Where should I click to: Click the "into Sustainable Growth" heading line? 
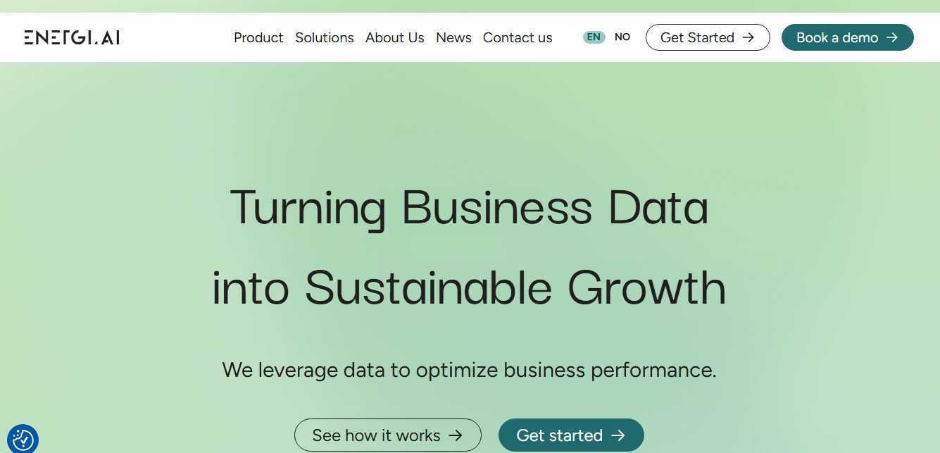[469, 287]
